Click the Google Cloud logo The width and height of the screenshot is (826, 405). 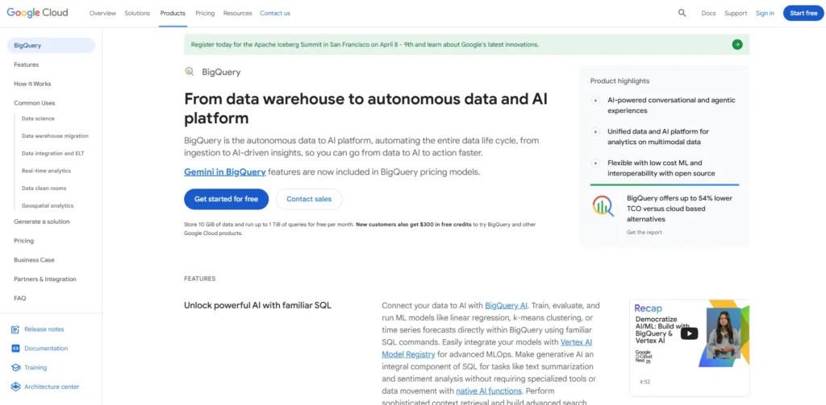[37, 13]
